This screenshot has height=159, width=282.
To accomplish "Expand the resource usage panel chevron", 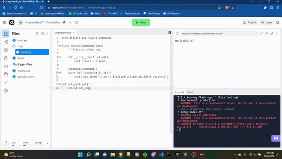I will pyautogui.click(x=48, y=144).
